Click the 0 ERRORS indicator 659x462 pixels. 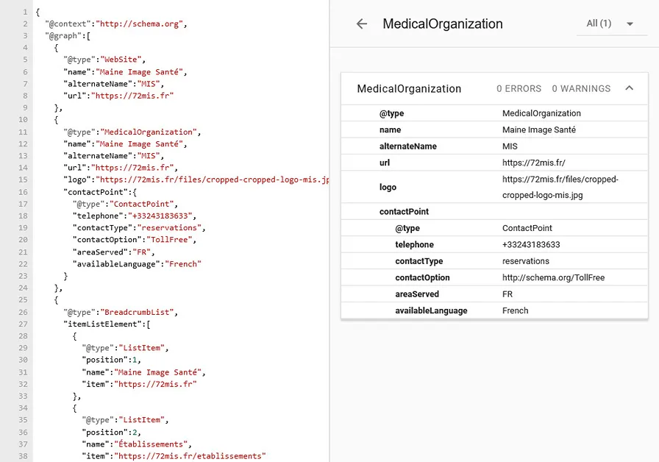[x=519, y=88]
